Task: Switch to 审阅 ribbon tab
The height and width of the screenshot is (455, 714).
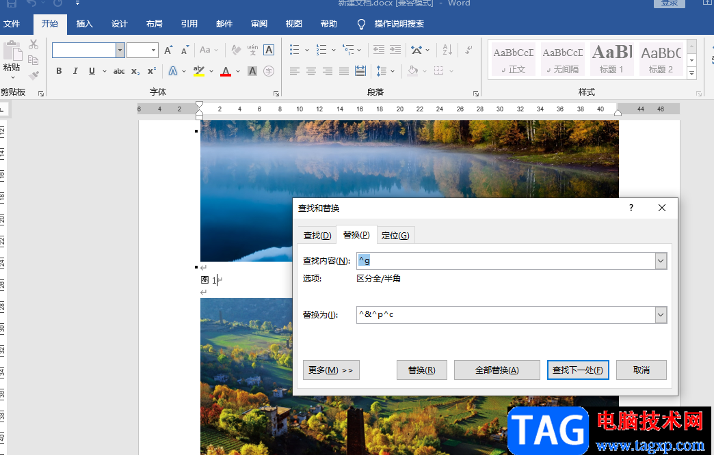Action: coord(259,24)
